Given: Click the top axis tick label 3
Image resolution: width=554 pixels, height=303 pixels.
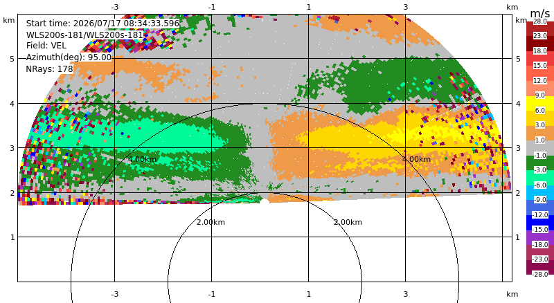Looking at the screenshot, I should [406, 7].
